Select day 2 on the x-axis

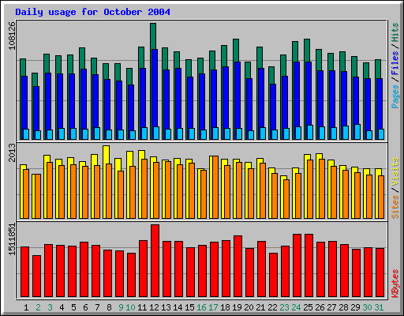(x=38, y=307)
